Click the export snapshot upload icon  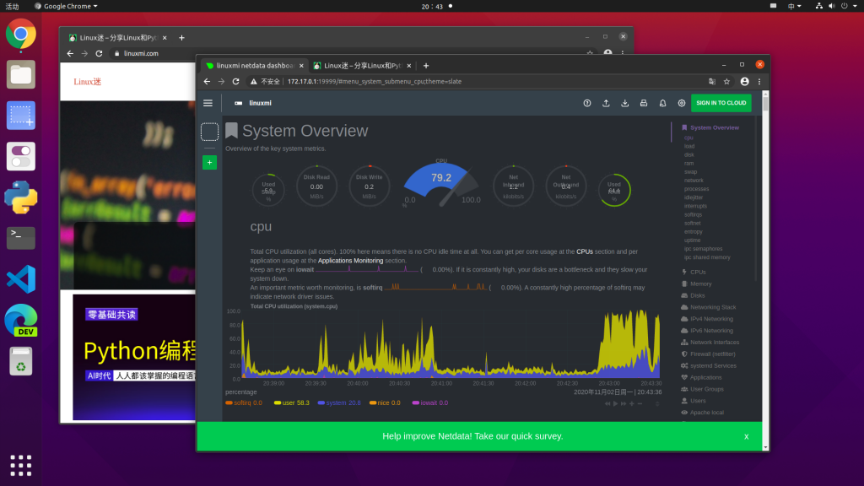coord(606,103)
